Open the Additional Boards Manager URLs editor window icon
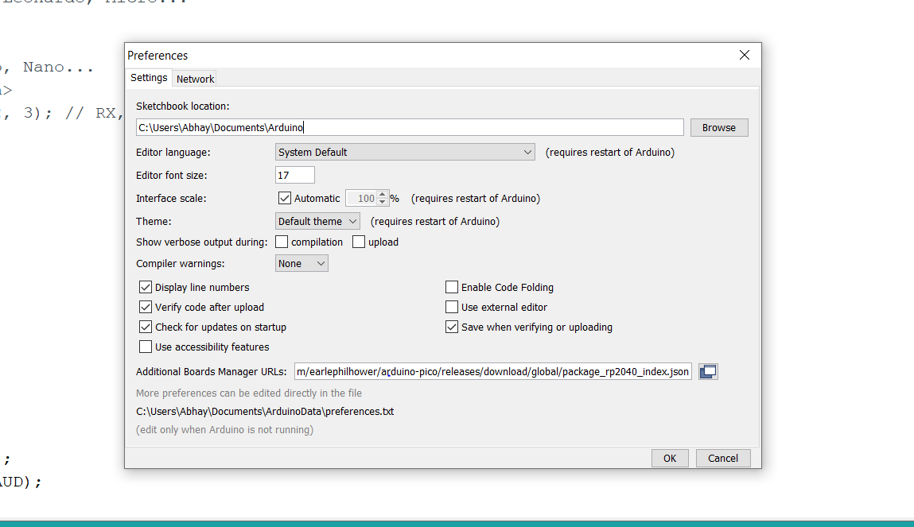 (x=708, y=371)
